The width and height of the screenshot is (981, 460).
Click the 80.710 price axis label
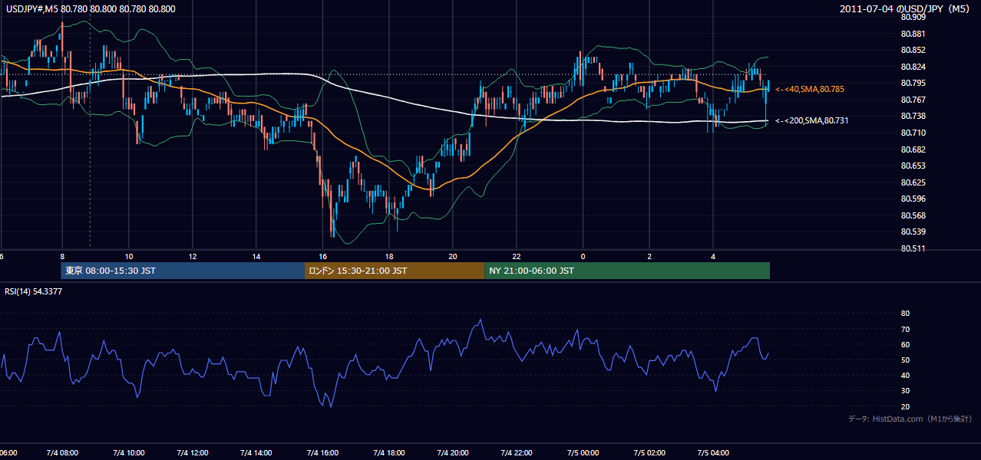[x=913, y=133]
